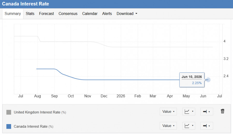Open the Alerts tab
The image size is (233, 135).
107,14
